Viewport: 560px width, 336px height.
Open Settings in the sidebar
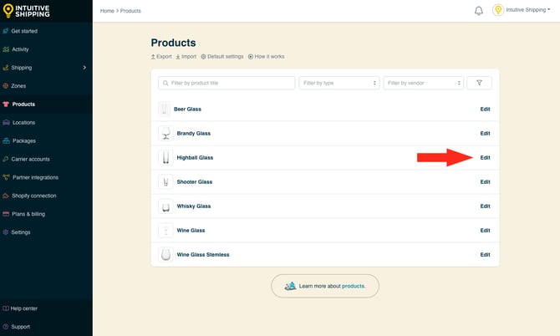(x=20, y=232)
